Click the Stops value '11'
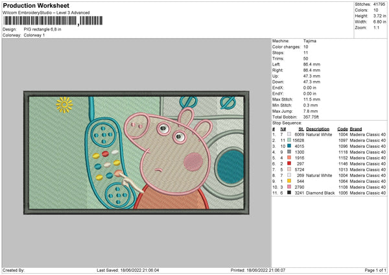The height and width of the screenshot is (275, 389). [x=305, y=53]
